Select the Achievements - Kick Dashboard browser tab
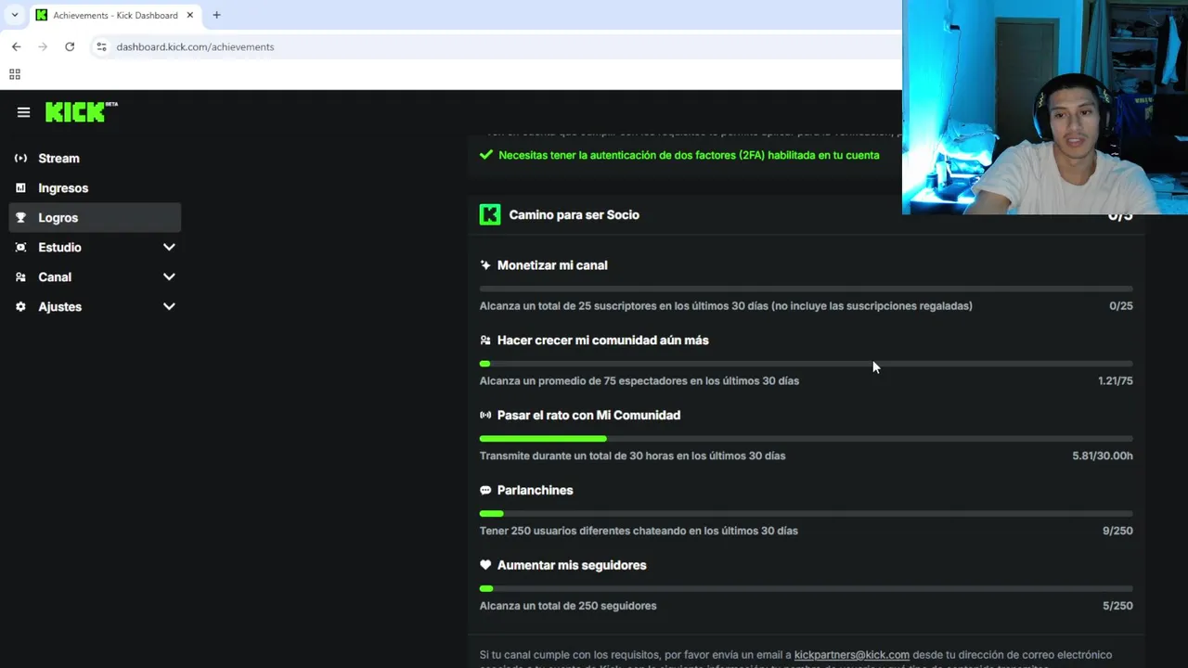The image size is (1188, 668). (114, 15)
